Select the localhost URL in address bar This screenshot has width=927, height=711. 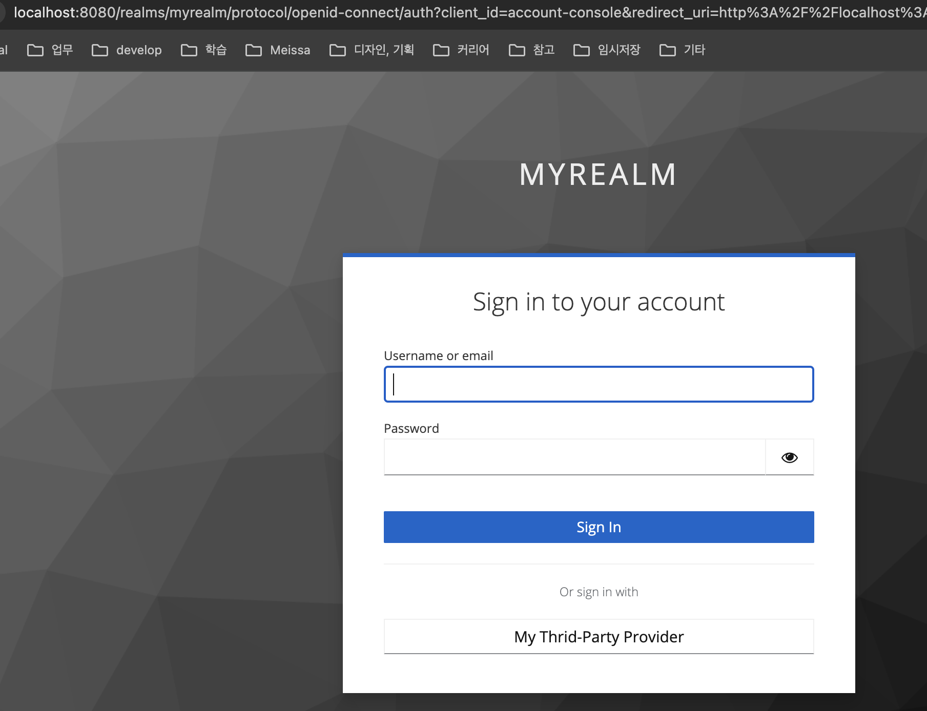[x=469, y=12]
